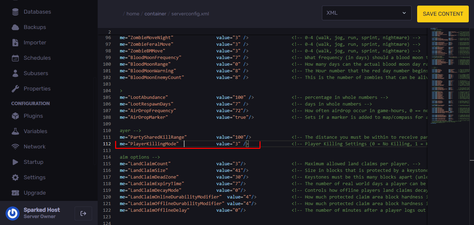The width and height of the screenshot is (474, 225).
Task: Click the Plugins cube icon
Action: point(15,116)
